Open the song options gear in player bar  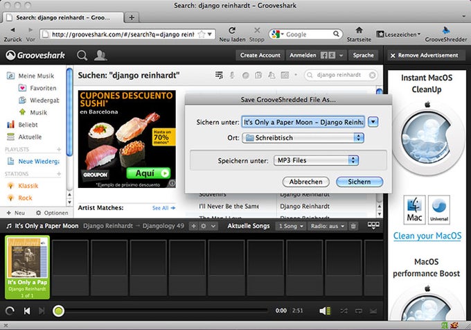[204, 226]
